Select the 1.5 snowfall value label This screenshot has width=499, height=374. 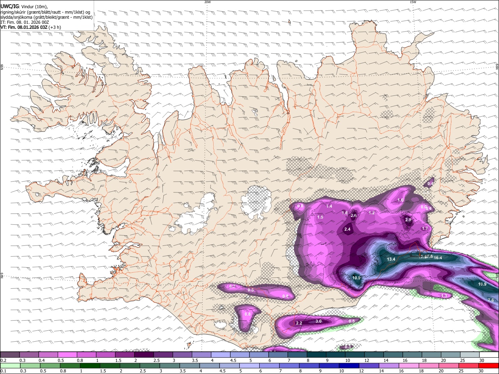[x=320, y=217]
